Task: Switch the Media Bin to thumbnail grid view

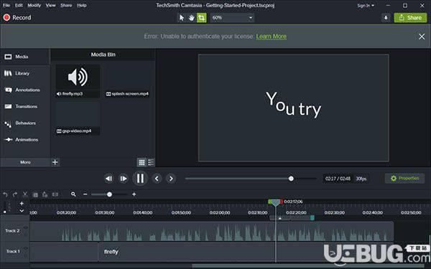Action: click(x=142, y=163)
